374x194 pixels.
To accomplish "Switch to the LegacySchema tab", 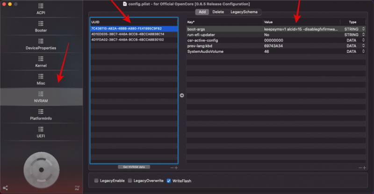I will (x=244, y=12).
